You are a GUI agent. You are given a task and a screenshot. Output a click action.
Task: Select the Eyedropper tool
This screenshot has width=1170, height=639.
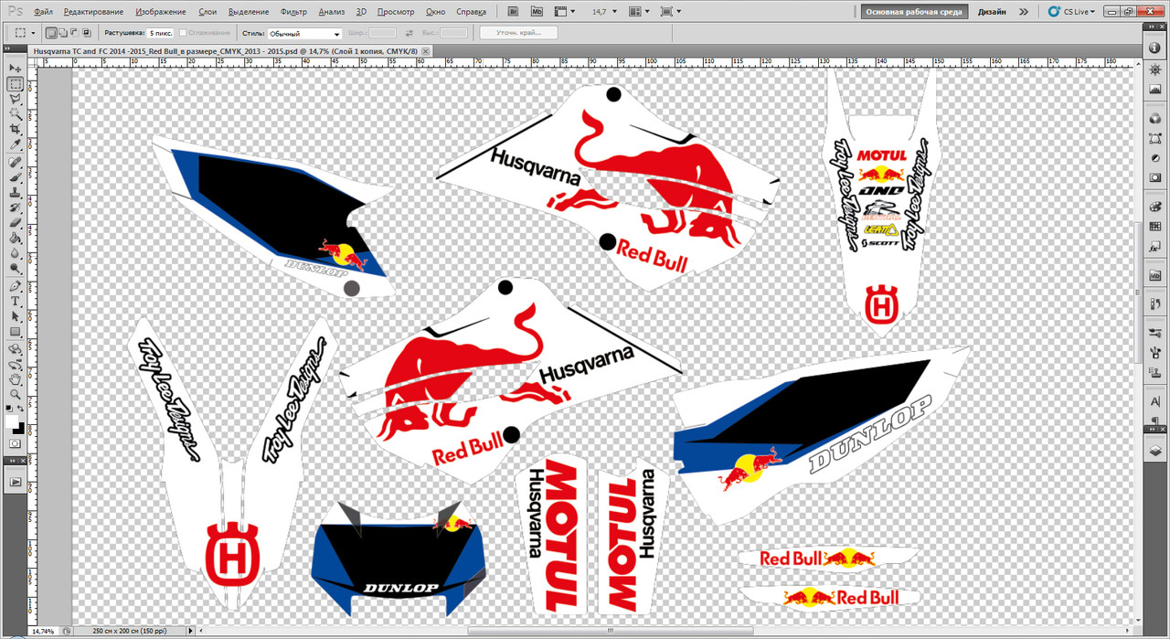click(x=16, y=144)
